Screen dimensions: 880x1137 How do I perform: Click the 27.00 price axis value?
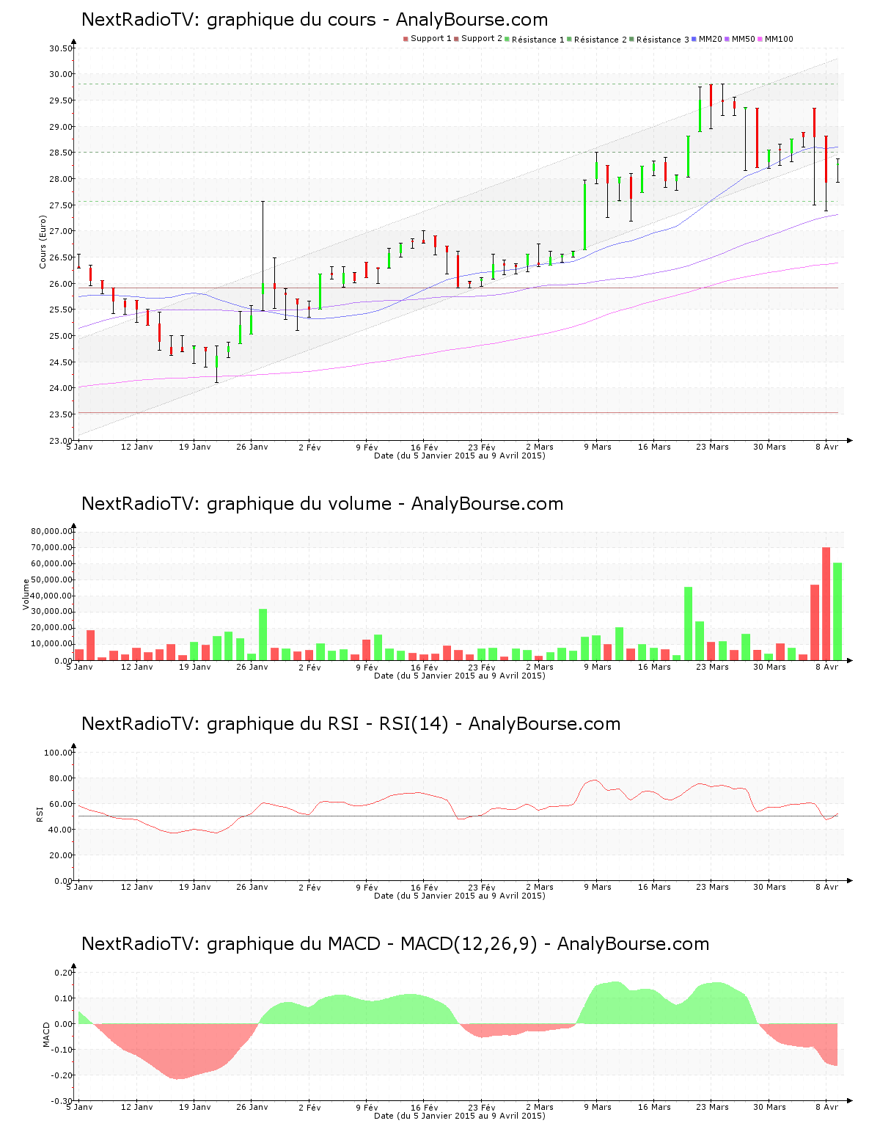(x=61, y=231)
